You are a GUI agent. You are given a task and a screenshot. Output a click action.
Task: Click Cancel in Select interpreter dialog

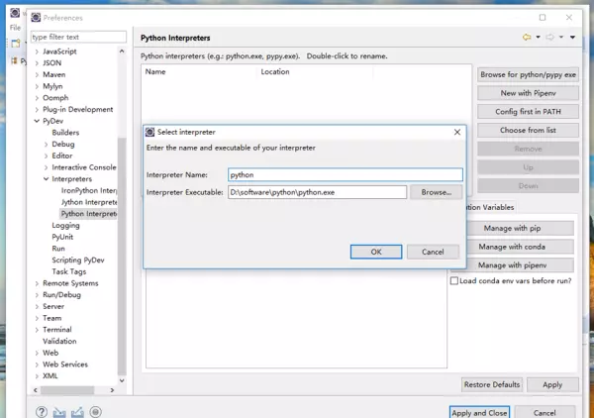click(433, 252)
